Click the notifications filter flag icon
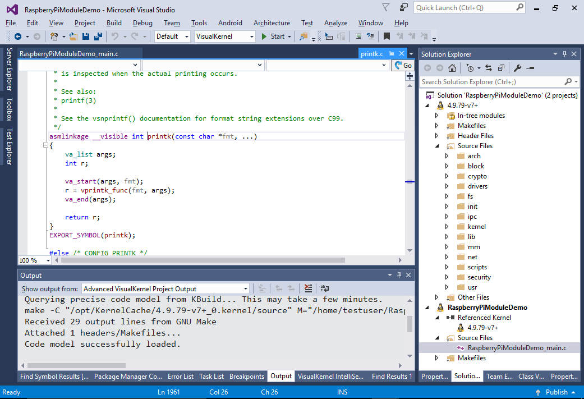Screen dimensions: 584x399 click(x=386, y=7)
